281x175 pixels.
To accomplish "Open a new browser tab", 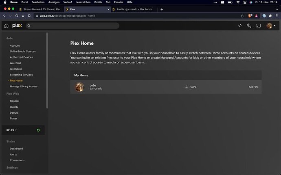I will tap(162, 9).
